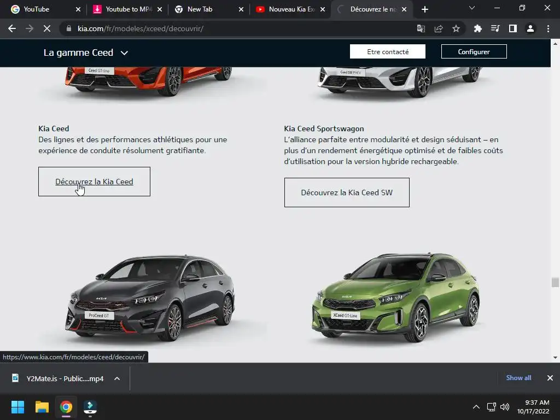Open network status tray icon

point(492,407)
